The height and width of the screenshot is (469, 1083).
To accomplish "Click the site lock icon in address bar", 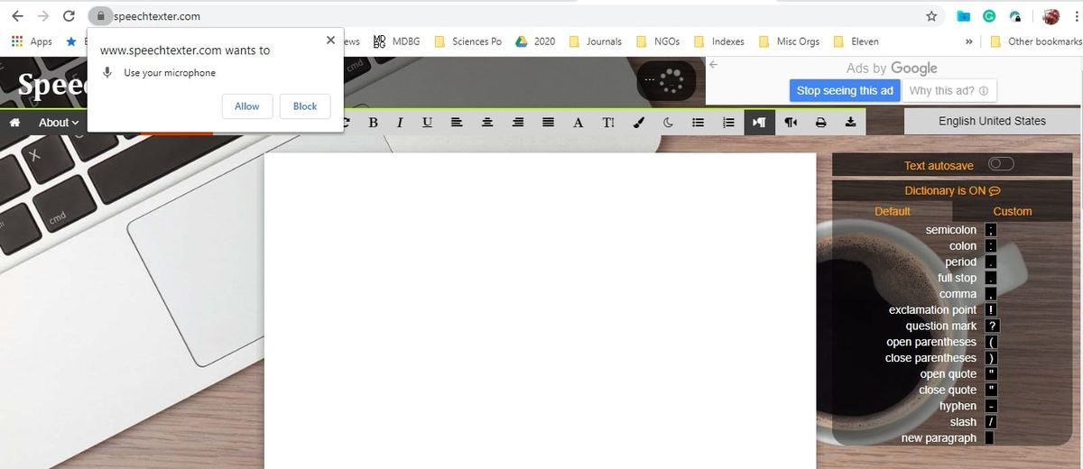I will pyautogui.click(x=100, y=16).
